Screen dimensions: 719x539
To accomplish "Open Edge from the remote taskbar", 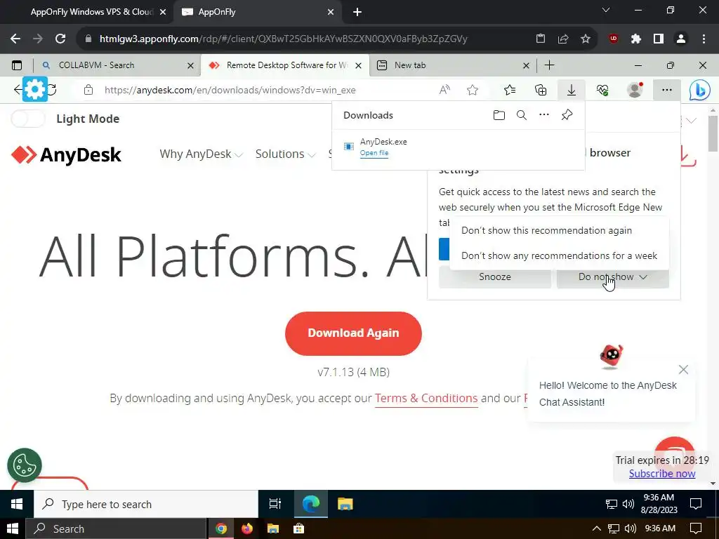I will click(310, 504).
